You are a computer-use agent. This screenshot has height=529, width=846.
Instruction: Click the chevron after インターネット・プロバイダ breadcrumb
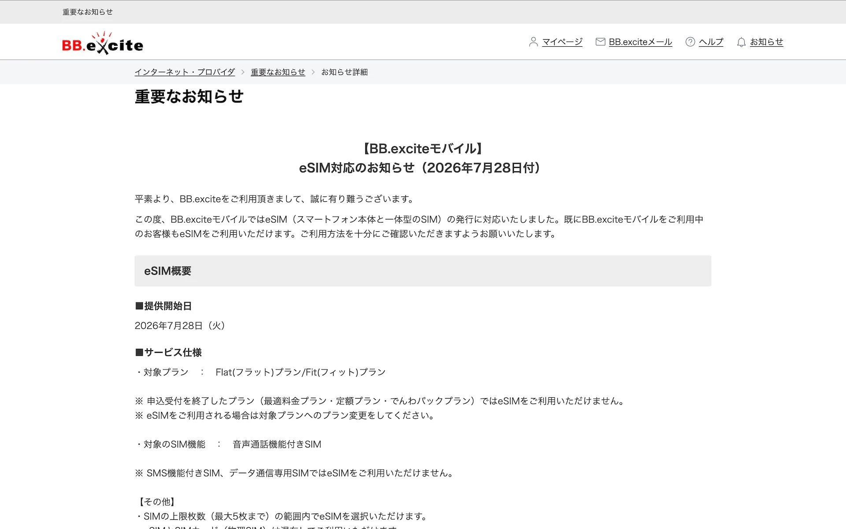click(x=243, y=72)
